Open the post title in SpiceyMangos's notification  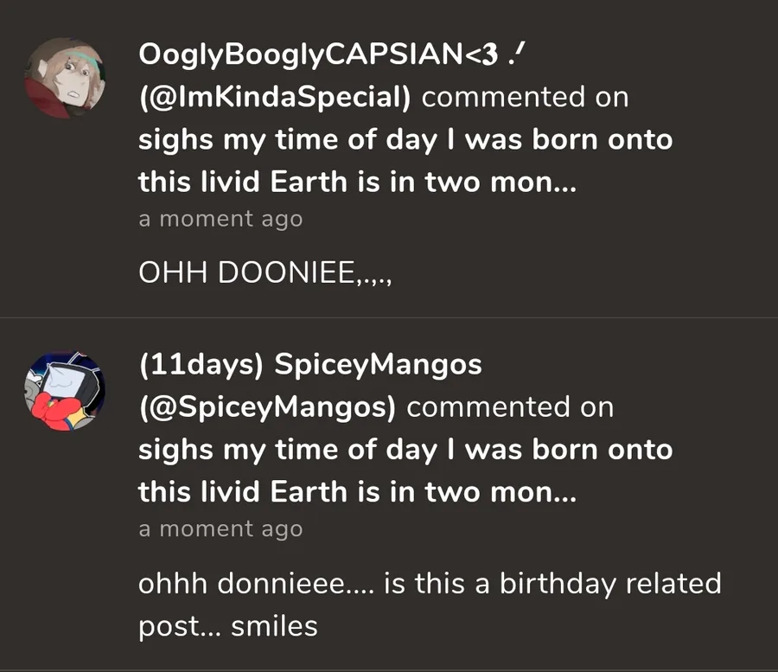tap(405, 470)
